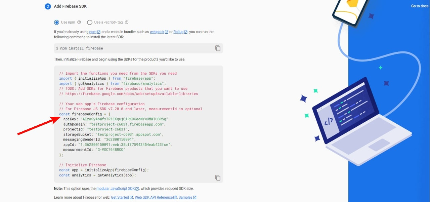The width and height of the screenshot is (430, 202).
Task: Go to docs
Action: [x=420, y=6]
